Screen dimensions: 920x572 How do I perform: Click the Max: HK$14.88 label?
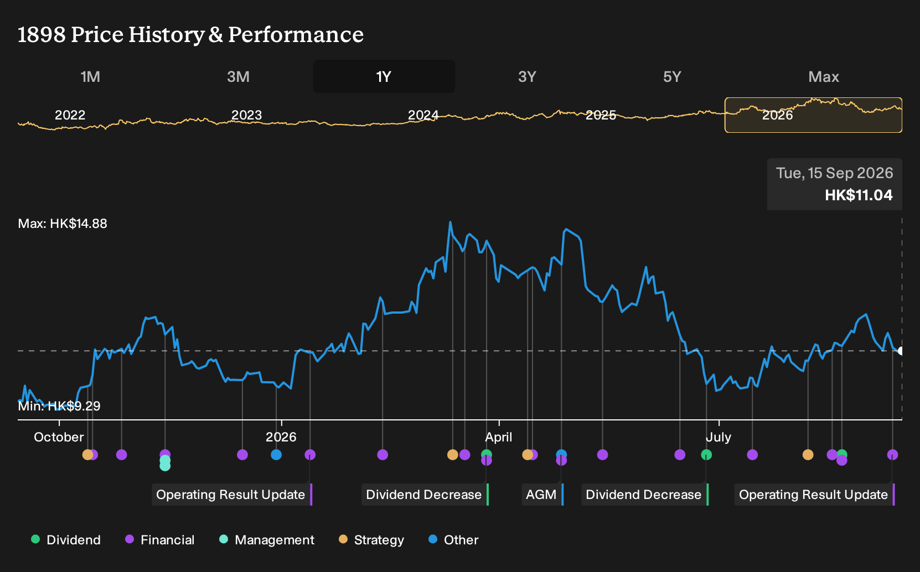(63, 223)
